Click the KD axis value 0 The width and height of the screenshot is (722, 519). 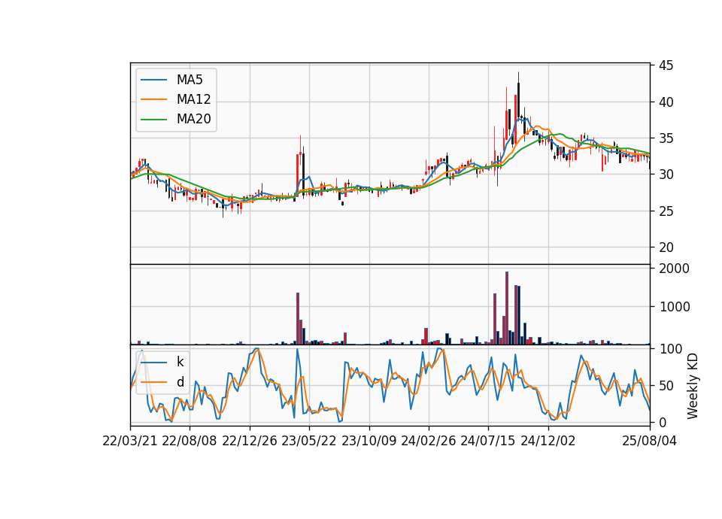663,422
